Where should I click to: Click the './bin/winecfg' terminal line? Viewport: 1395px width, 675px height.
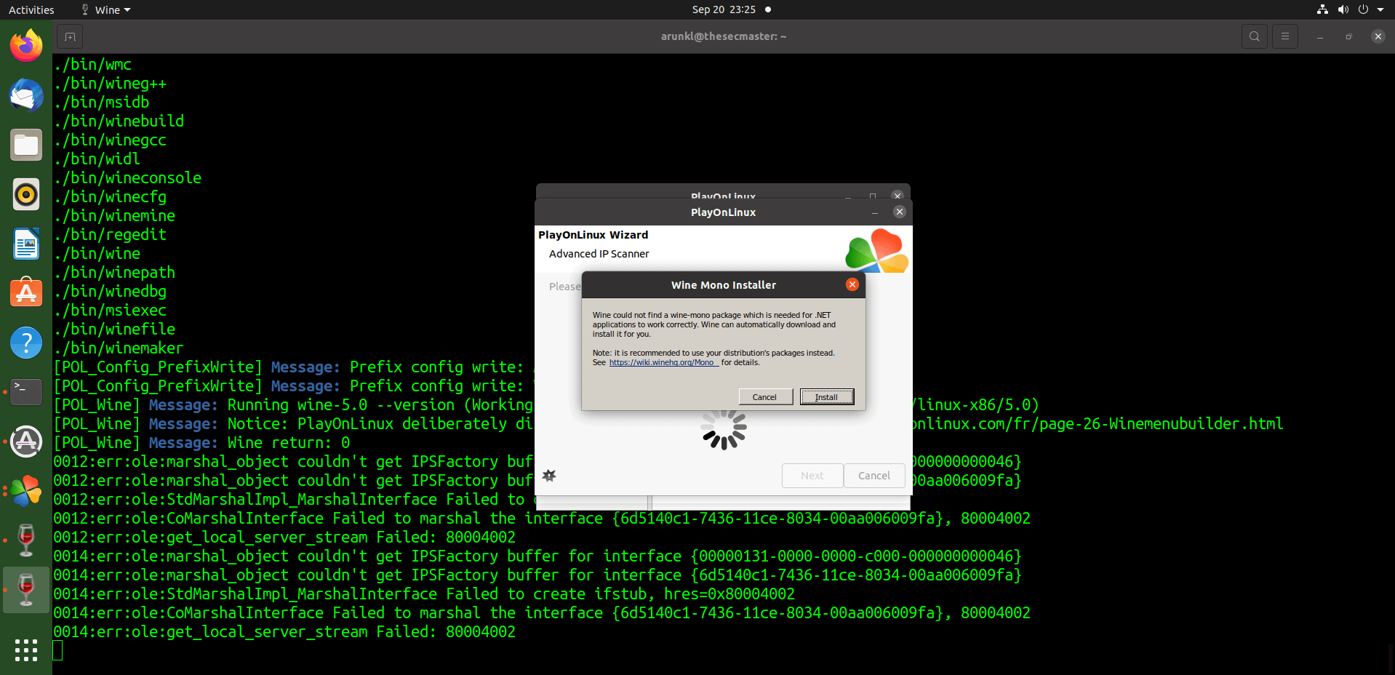coord(111,196)
